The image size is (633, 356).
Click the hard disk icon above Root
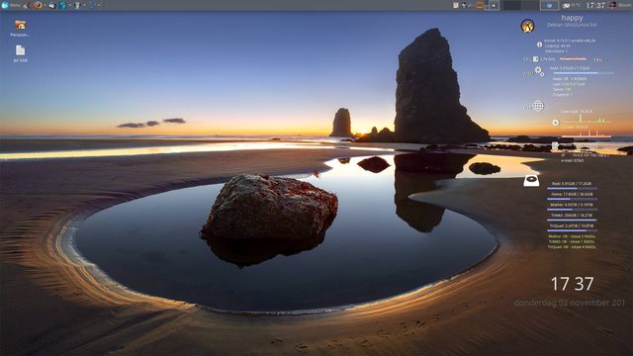pyautogui.click(x=531, y=180)
